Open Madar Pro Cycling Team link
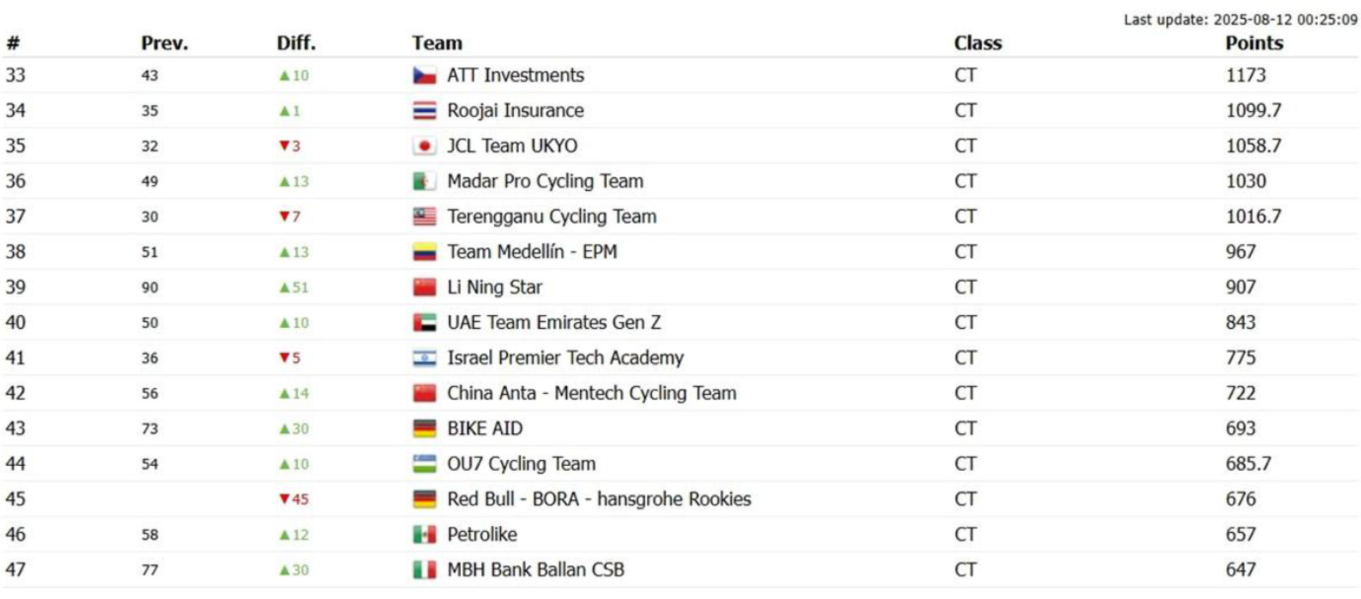Image resolution: width=1361 pixels, height=599 pixels. tap(545, 181)
